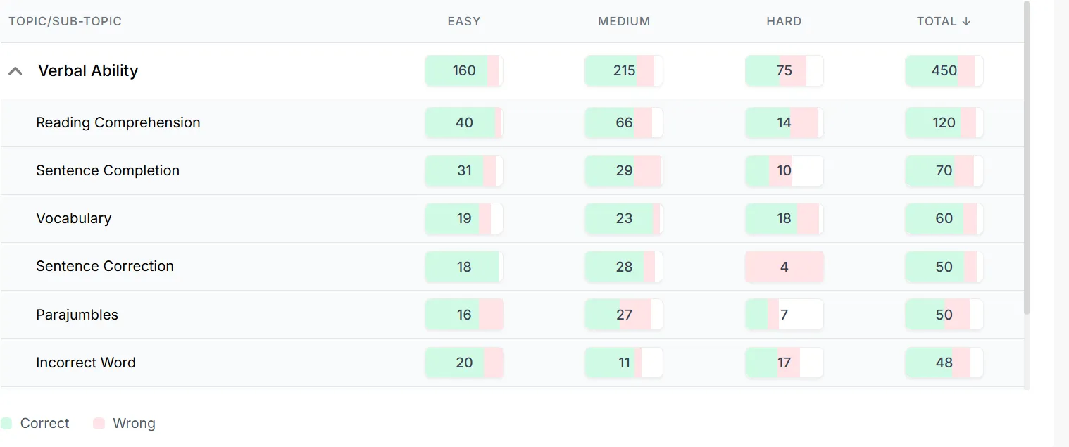
Task: Click the MEDIUM column header
Action: point(624,21)
